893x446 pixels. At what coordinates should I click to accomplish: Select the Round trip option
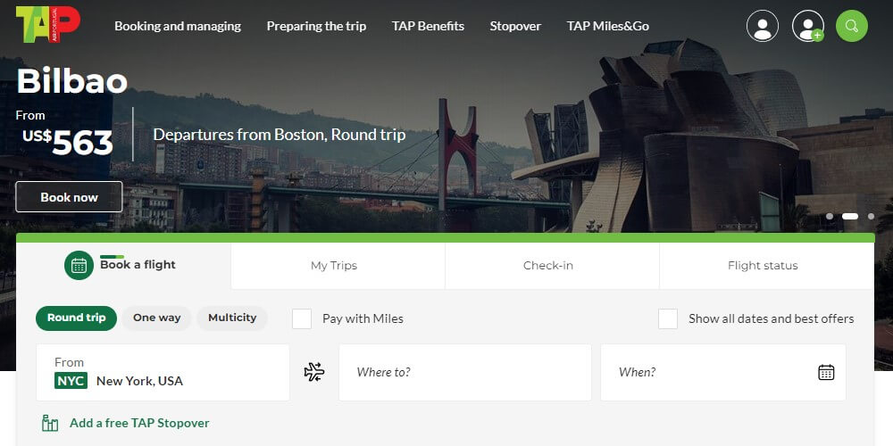[76, 318]
